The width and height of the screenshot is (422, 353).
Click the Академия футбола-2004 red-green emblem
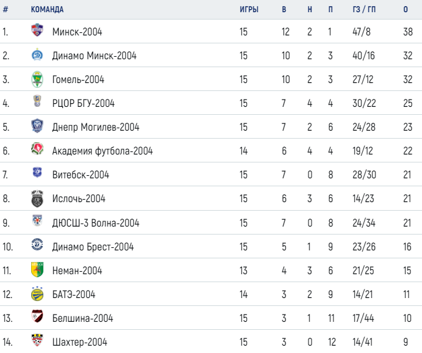point(37,149)
